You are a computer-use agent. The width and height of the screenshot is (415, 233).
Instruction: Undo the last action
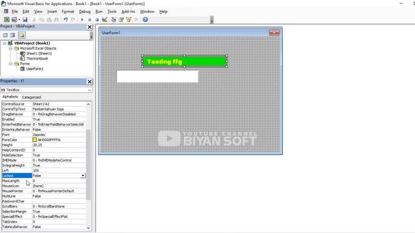pyautogui.click(x=65, y=19)
